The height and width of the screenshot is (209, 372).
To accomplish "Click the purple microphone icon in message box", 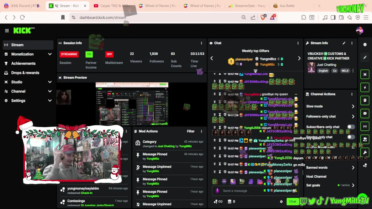I will [x=217, y=191].
